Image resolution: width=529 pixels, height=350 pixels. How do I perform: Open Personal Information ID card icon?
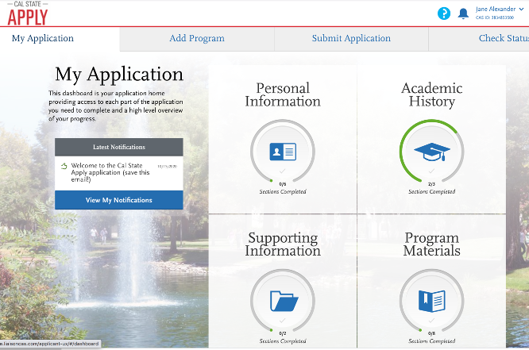coord(283,152)
